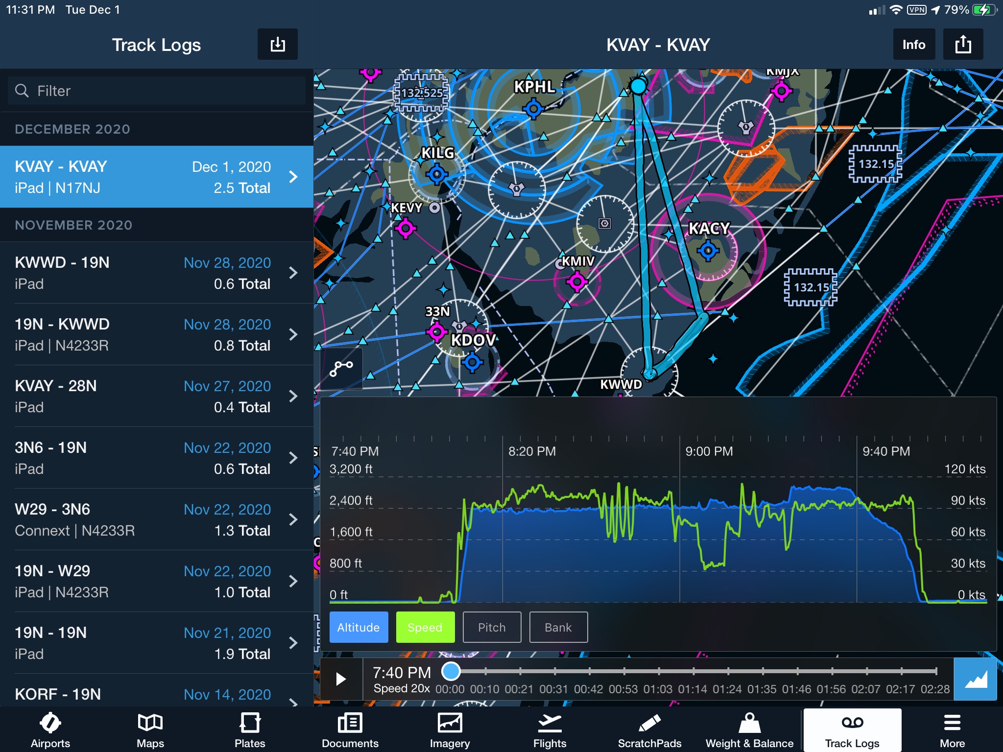
Task: Click the Filter search field
Action: (157, 91)
